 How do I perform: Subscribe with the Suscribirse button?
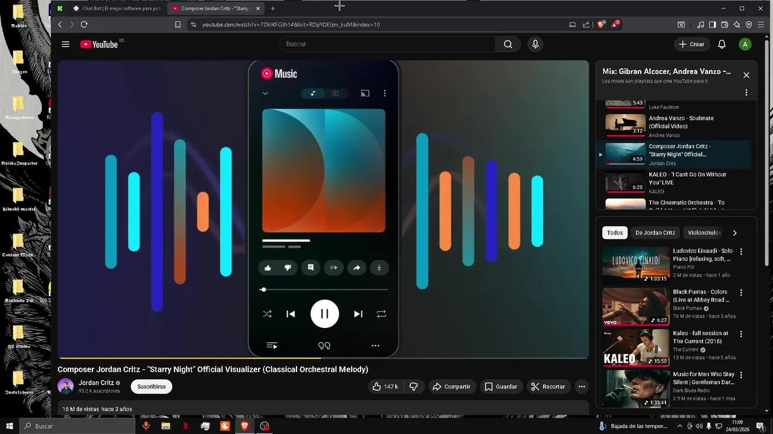[151, 386]
